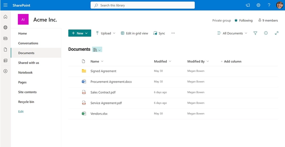Open Recycle bin navigation item
This screenshot has width=285, height=147.
[26, 102]
